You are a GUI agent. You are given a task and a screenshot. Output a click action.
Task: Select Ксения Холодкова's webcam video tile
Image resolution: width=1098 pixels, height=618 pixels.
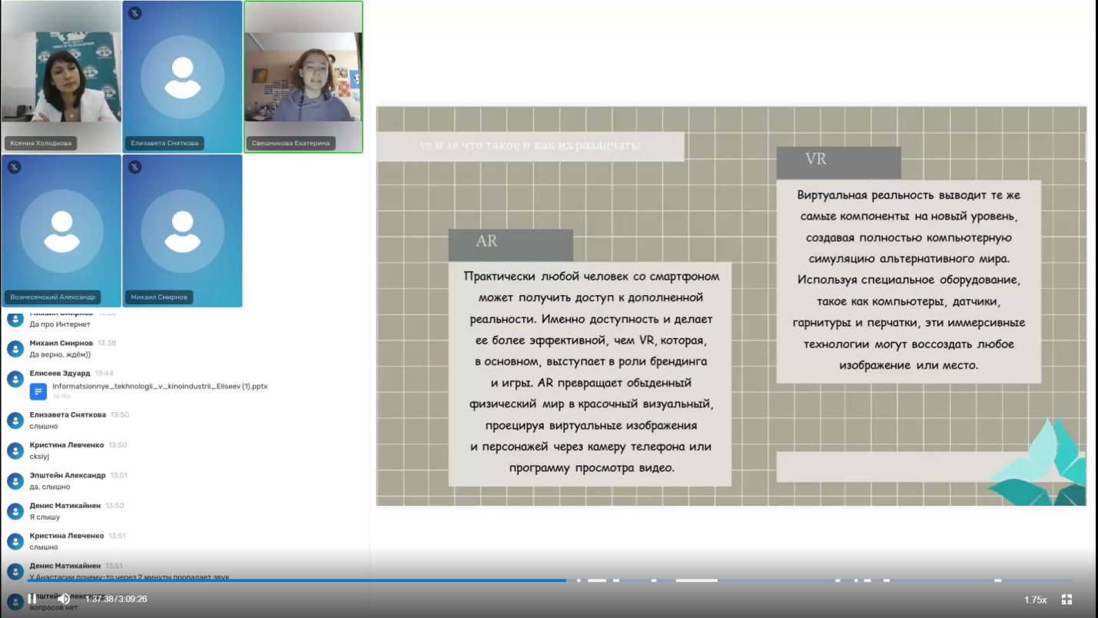coord(61,77)
